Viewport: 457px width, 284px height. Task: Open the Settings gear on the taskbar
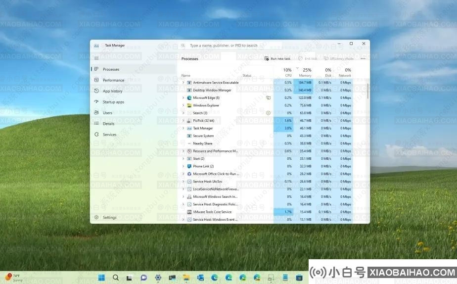tap(158, 278)
